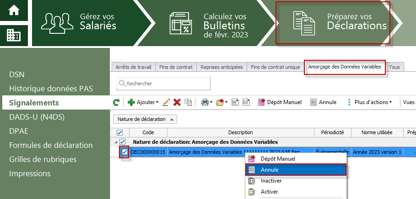The width and height of the screenshot is (416, 199).
Task: Click context menu Annule icon
Action: (252, 170)
